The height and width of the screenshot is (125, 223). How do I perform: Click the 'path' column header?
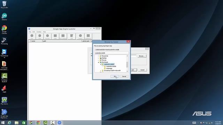click(62, 41)
